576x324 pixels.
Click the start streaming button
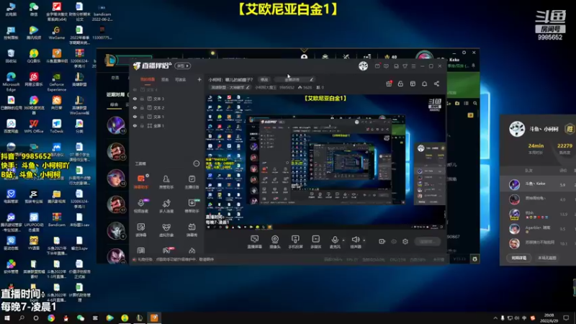pos(427,241)
